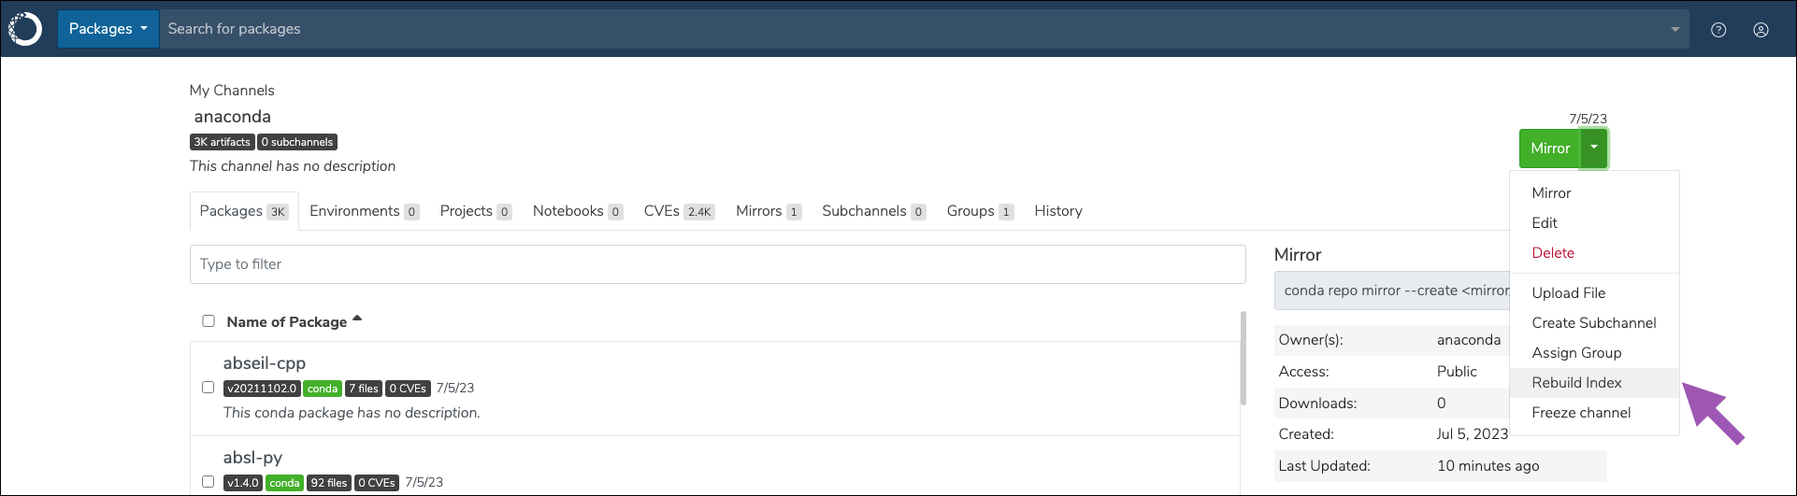Screen dimensions: 1797x496
Task: Select Create Subchannel menu entry
Action: 1594,323
